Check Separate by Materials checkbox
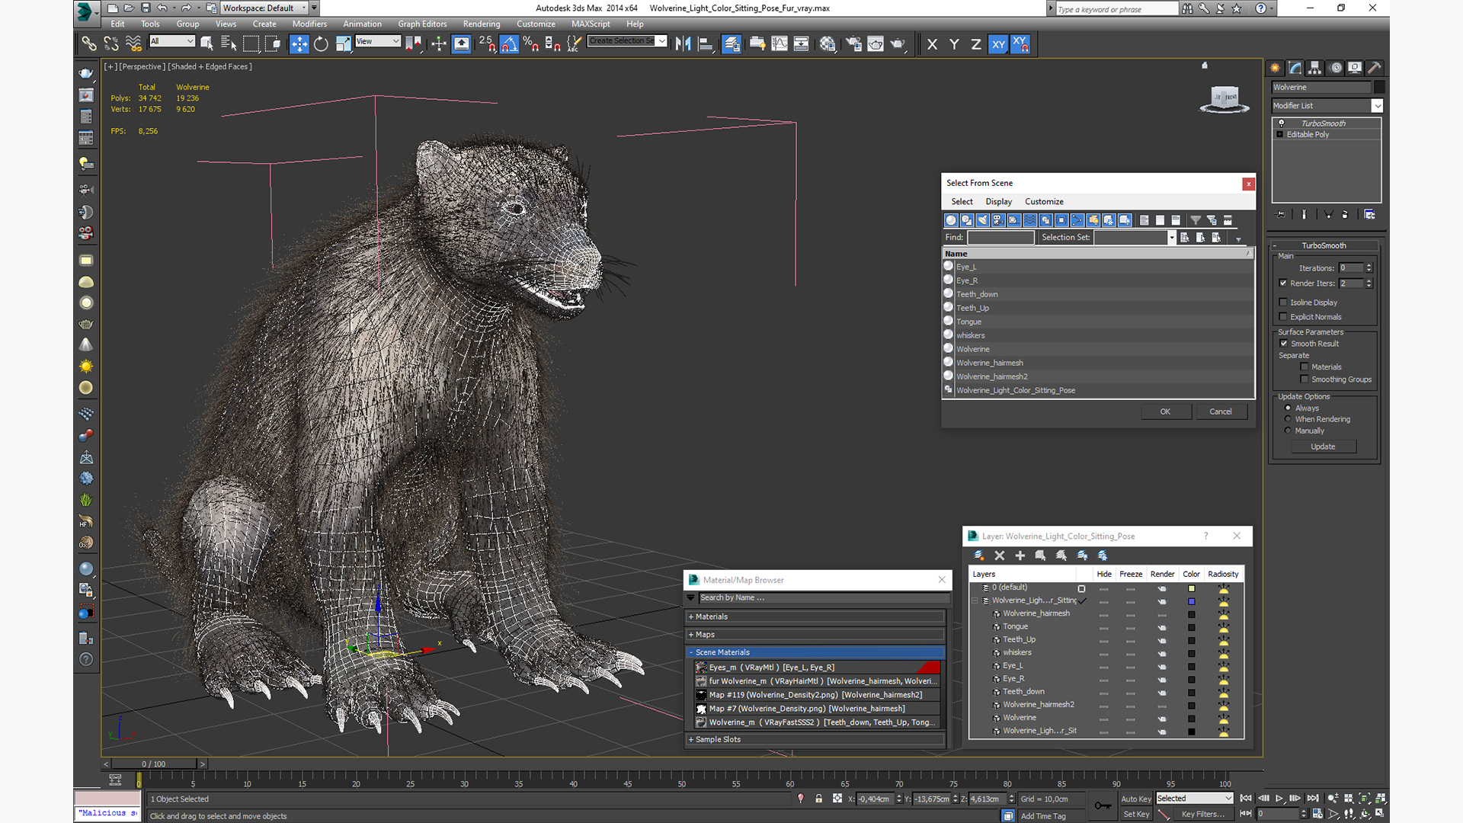1463x823 pixels. 1305,367
